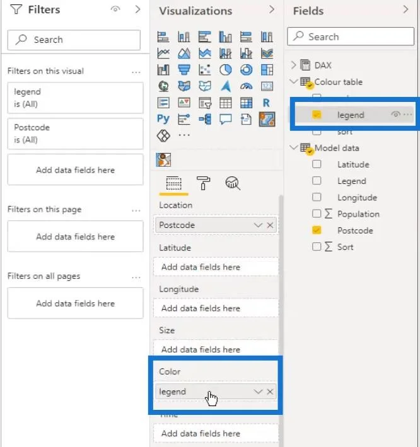Viewport: 420px width, 447px height.
Task: Select the Python visual
Action: tap(163, 119)
